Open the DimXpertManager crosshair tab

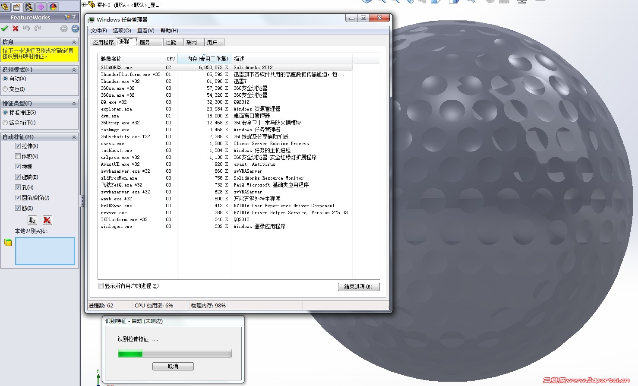coord(41,6)
